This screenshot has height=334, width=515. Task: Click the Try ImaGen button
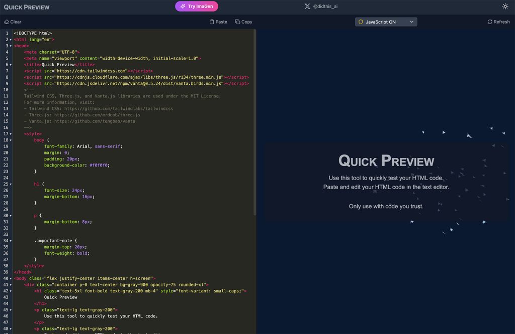[x=197, y=6]
